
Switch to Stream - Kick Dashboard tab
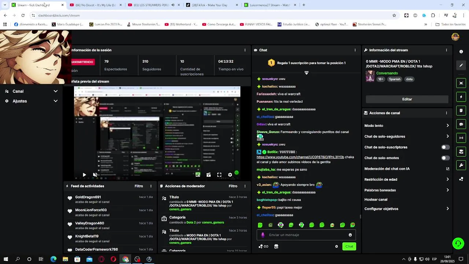point(37,5)
